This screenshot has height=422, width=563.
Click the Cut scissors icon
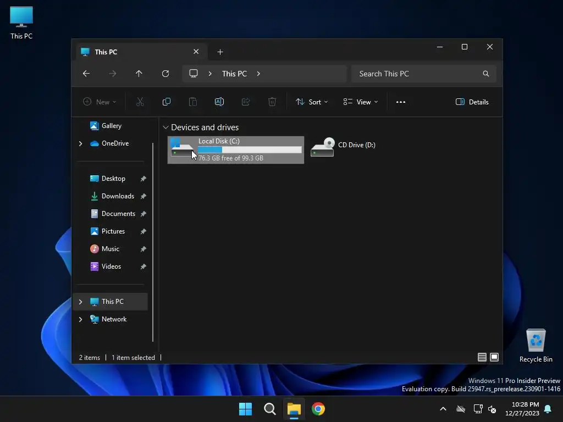coord(140,102)
